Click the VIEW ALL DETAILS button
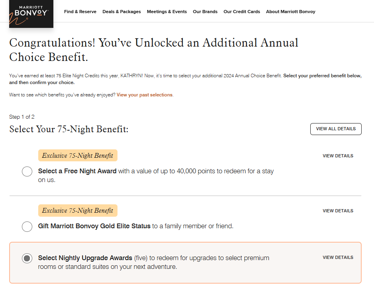Image resolution: width=374 pixels, height=288 pixels. point(335,129)
